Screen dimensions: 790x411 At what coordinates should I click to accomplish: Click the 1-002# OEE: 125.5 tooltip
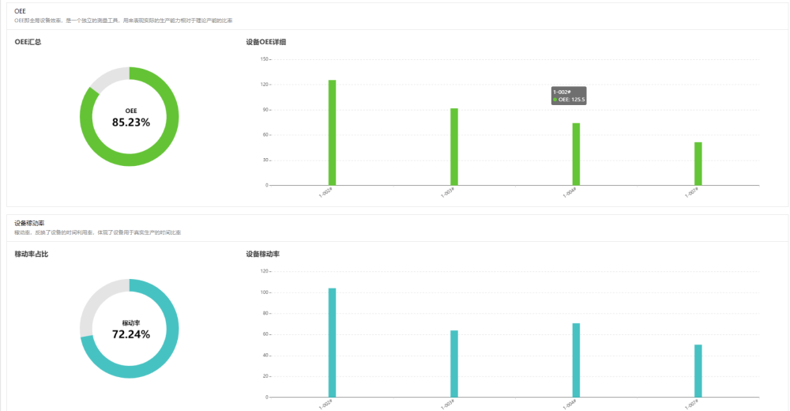coord(569,96)
